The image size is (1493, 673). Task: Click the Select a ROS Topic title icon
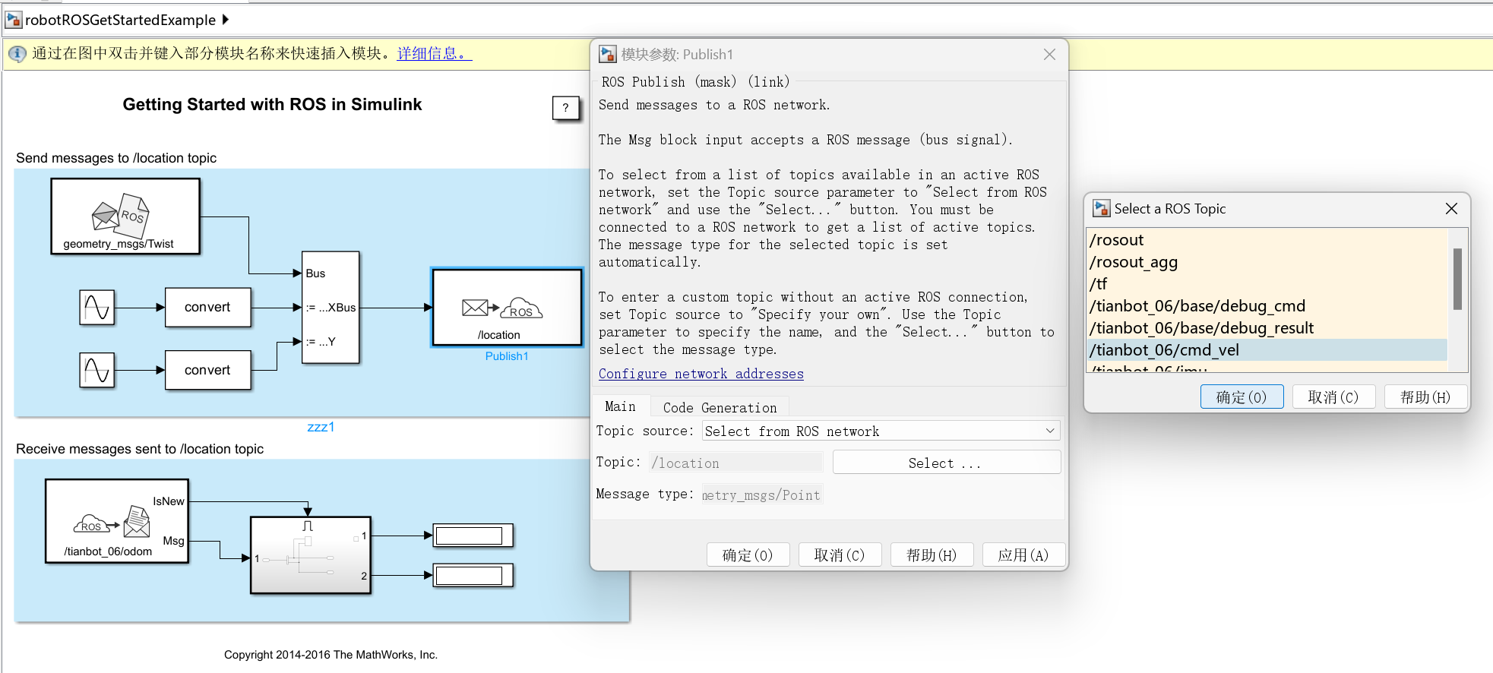click(x=1101, y=208)
